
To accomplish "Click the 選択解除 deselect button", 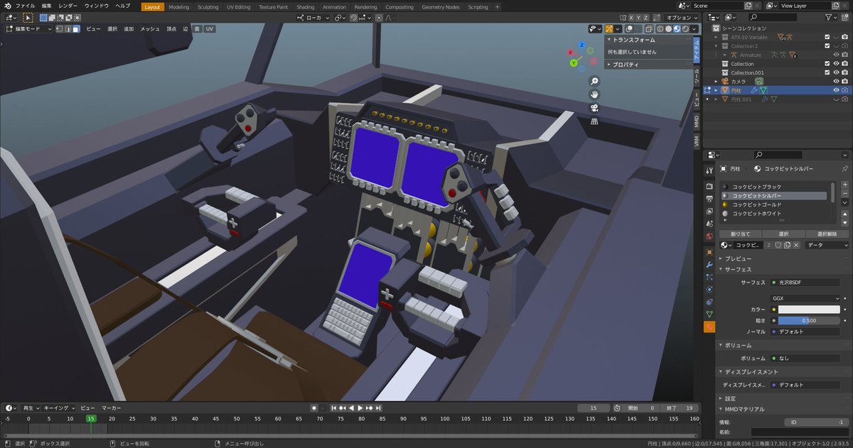I will [x=827, y=234].
